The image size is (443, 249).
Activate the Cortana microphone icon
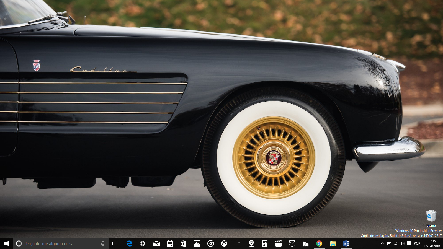pyautogui.click(x=103, y=243)
